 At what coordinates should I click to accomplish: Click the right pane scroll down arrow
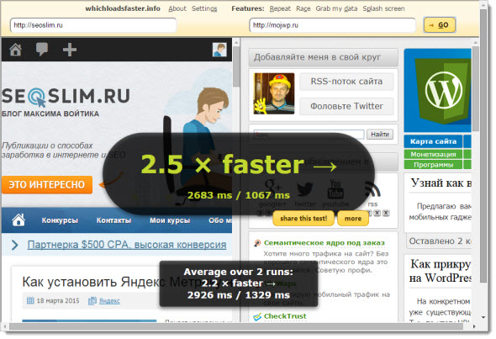tap(483, 317)
